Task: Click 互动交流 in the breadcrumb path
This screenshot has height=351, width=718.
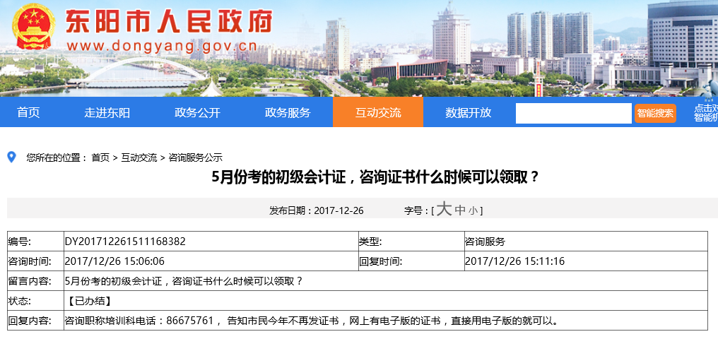Action: click(x=139, y=157)
